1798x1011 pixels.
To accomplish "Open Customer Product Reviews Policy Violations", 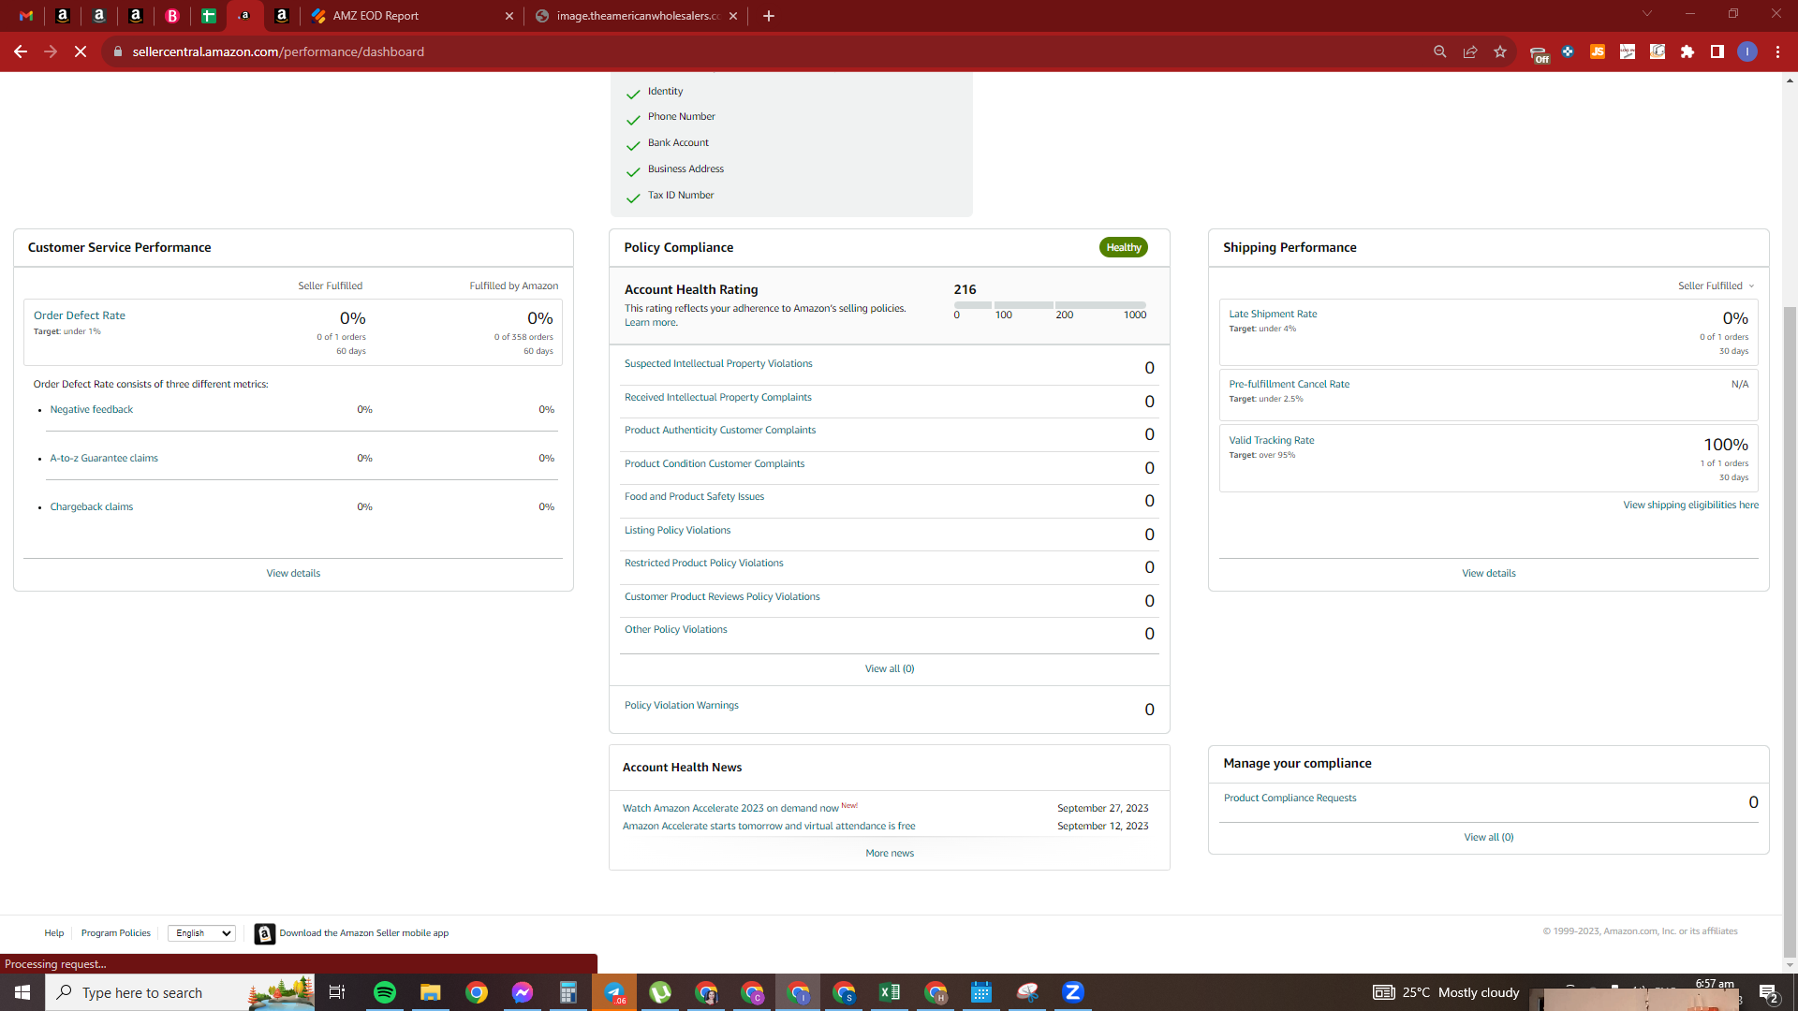I will [x=722, y=596].
